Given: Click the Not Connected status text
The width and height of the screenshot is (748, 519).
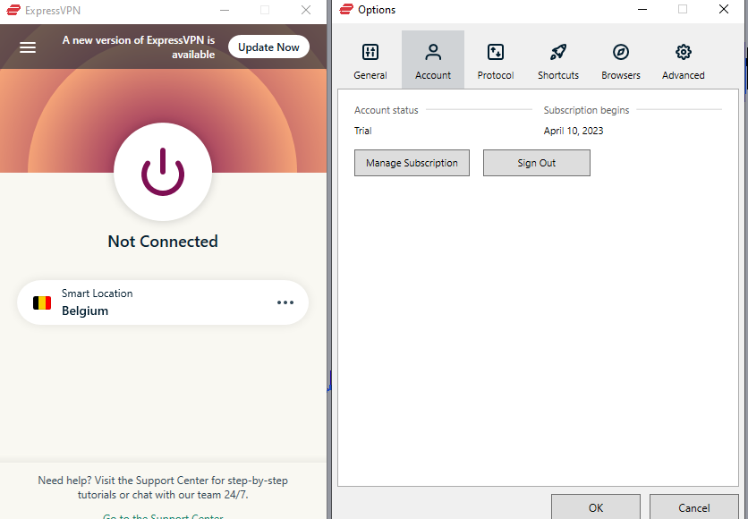Looking at the screenshot, I should tap(163, 242).
